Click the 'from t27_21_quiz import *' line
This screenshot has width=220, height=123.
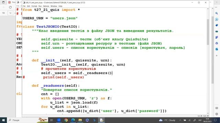[51, 10]
